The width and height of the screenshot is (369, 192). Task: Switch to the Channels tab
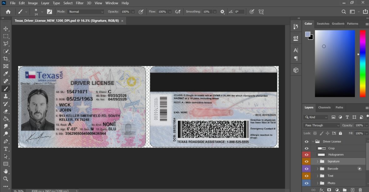coord(324,107)
